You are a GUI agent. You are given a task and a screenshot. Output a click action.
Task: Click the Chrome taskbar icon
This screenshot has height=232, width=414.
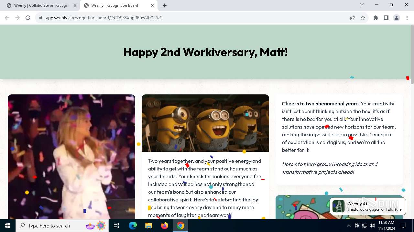point(180,226)
